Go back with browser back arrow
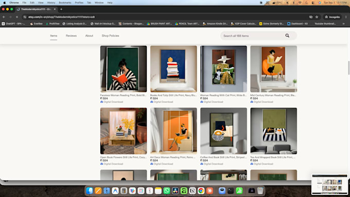350x197 pixels. coord(4,17)
